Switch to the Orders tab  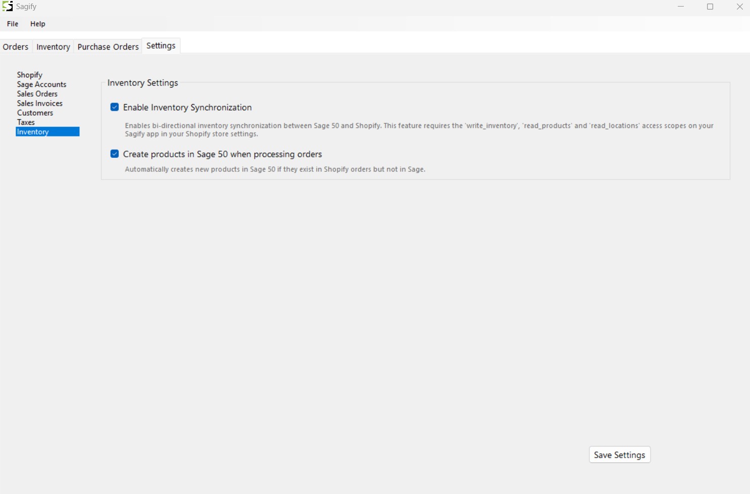(16, 47)
